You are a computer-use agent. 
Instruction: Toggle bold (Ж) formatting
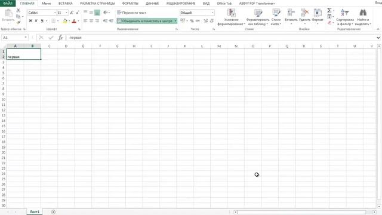point(30,21)
